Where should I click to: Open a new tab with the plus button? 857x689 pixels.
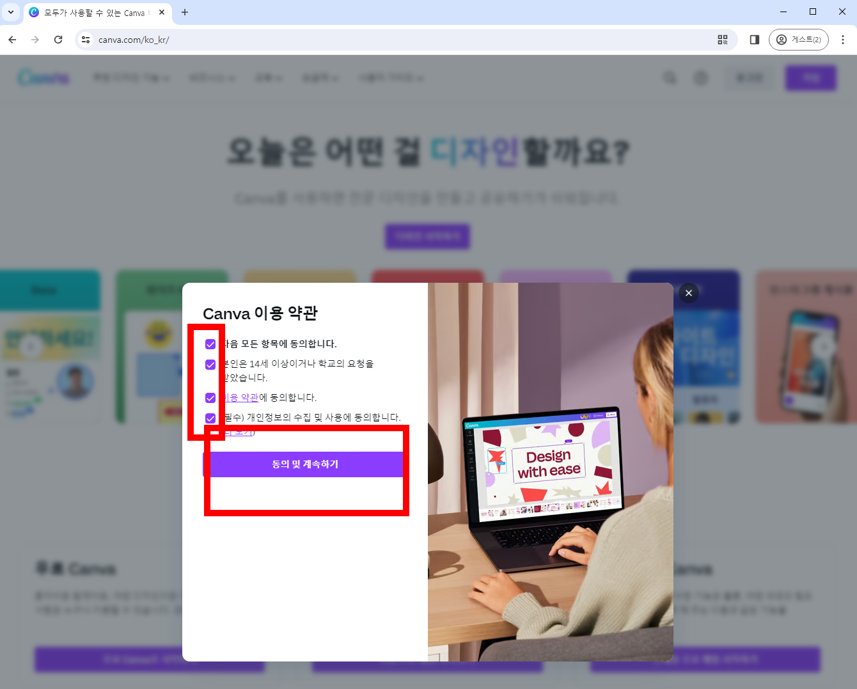click(185, 12)
